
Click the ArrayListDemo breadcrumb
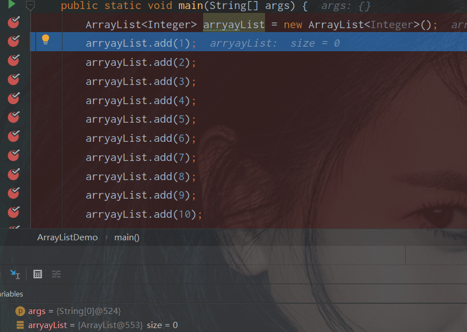[68, 237]
